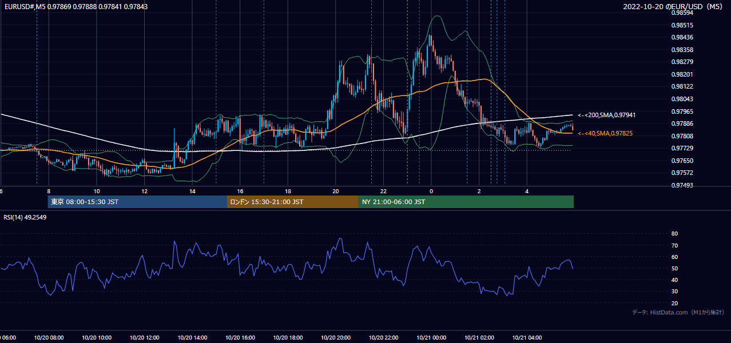Click the 40 SMA label 0.97825
731x343 pixels.
(605, 133)
